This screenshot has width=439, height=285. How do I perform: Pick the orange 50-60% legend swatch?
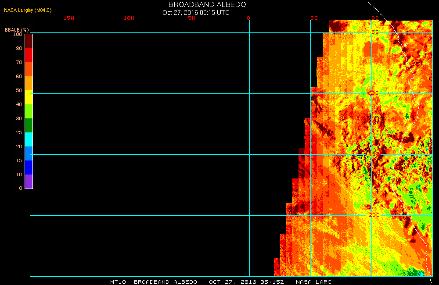coord(29,83)
